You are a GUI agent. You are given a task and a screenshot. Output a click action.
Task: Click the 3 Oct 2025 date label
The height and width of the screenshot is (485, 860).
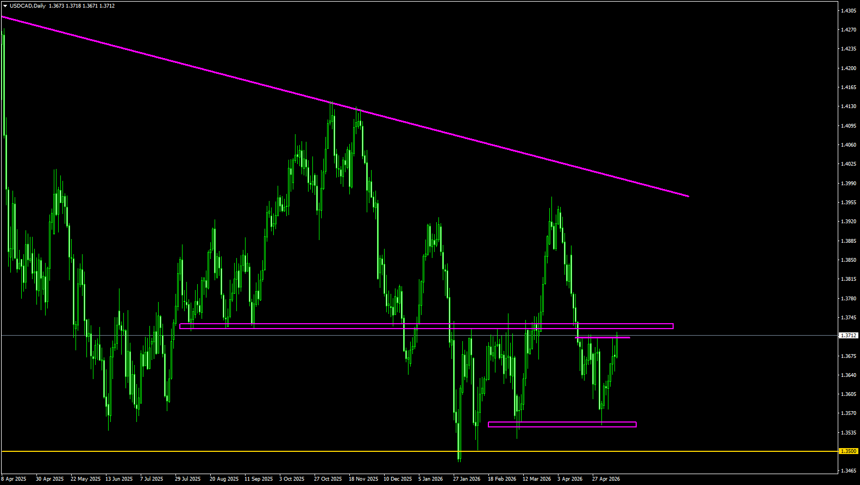(292, 479)
